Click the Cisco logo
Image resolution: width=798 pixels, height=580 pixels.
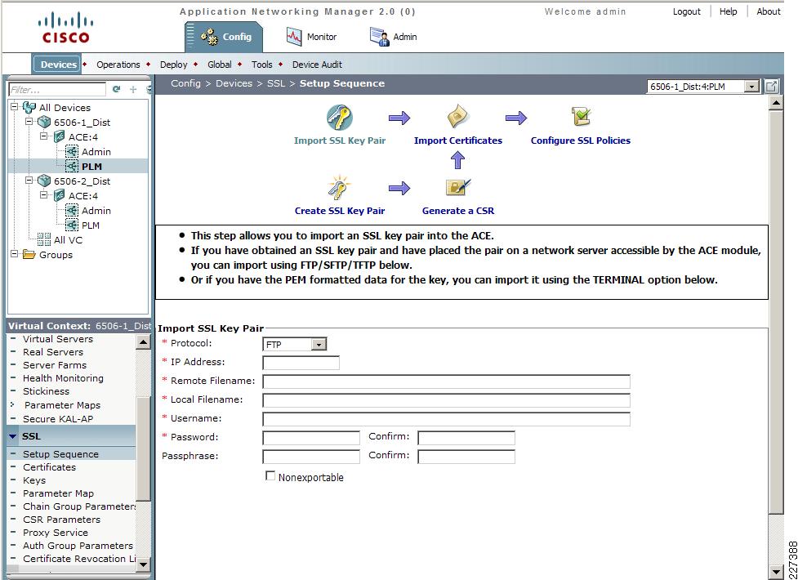click(65, 28)
